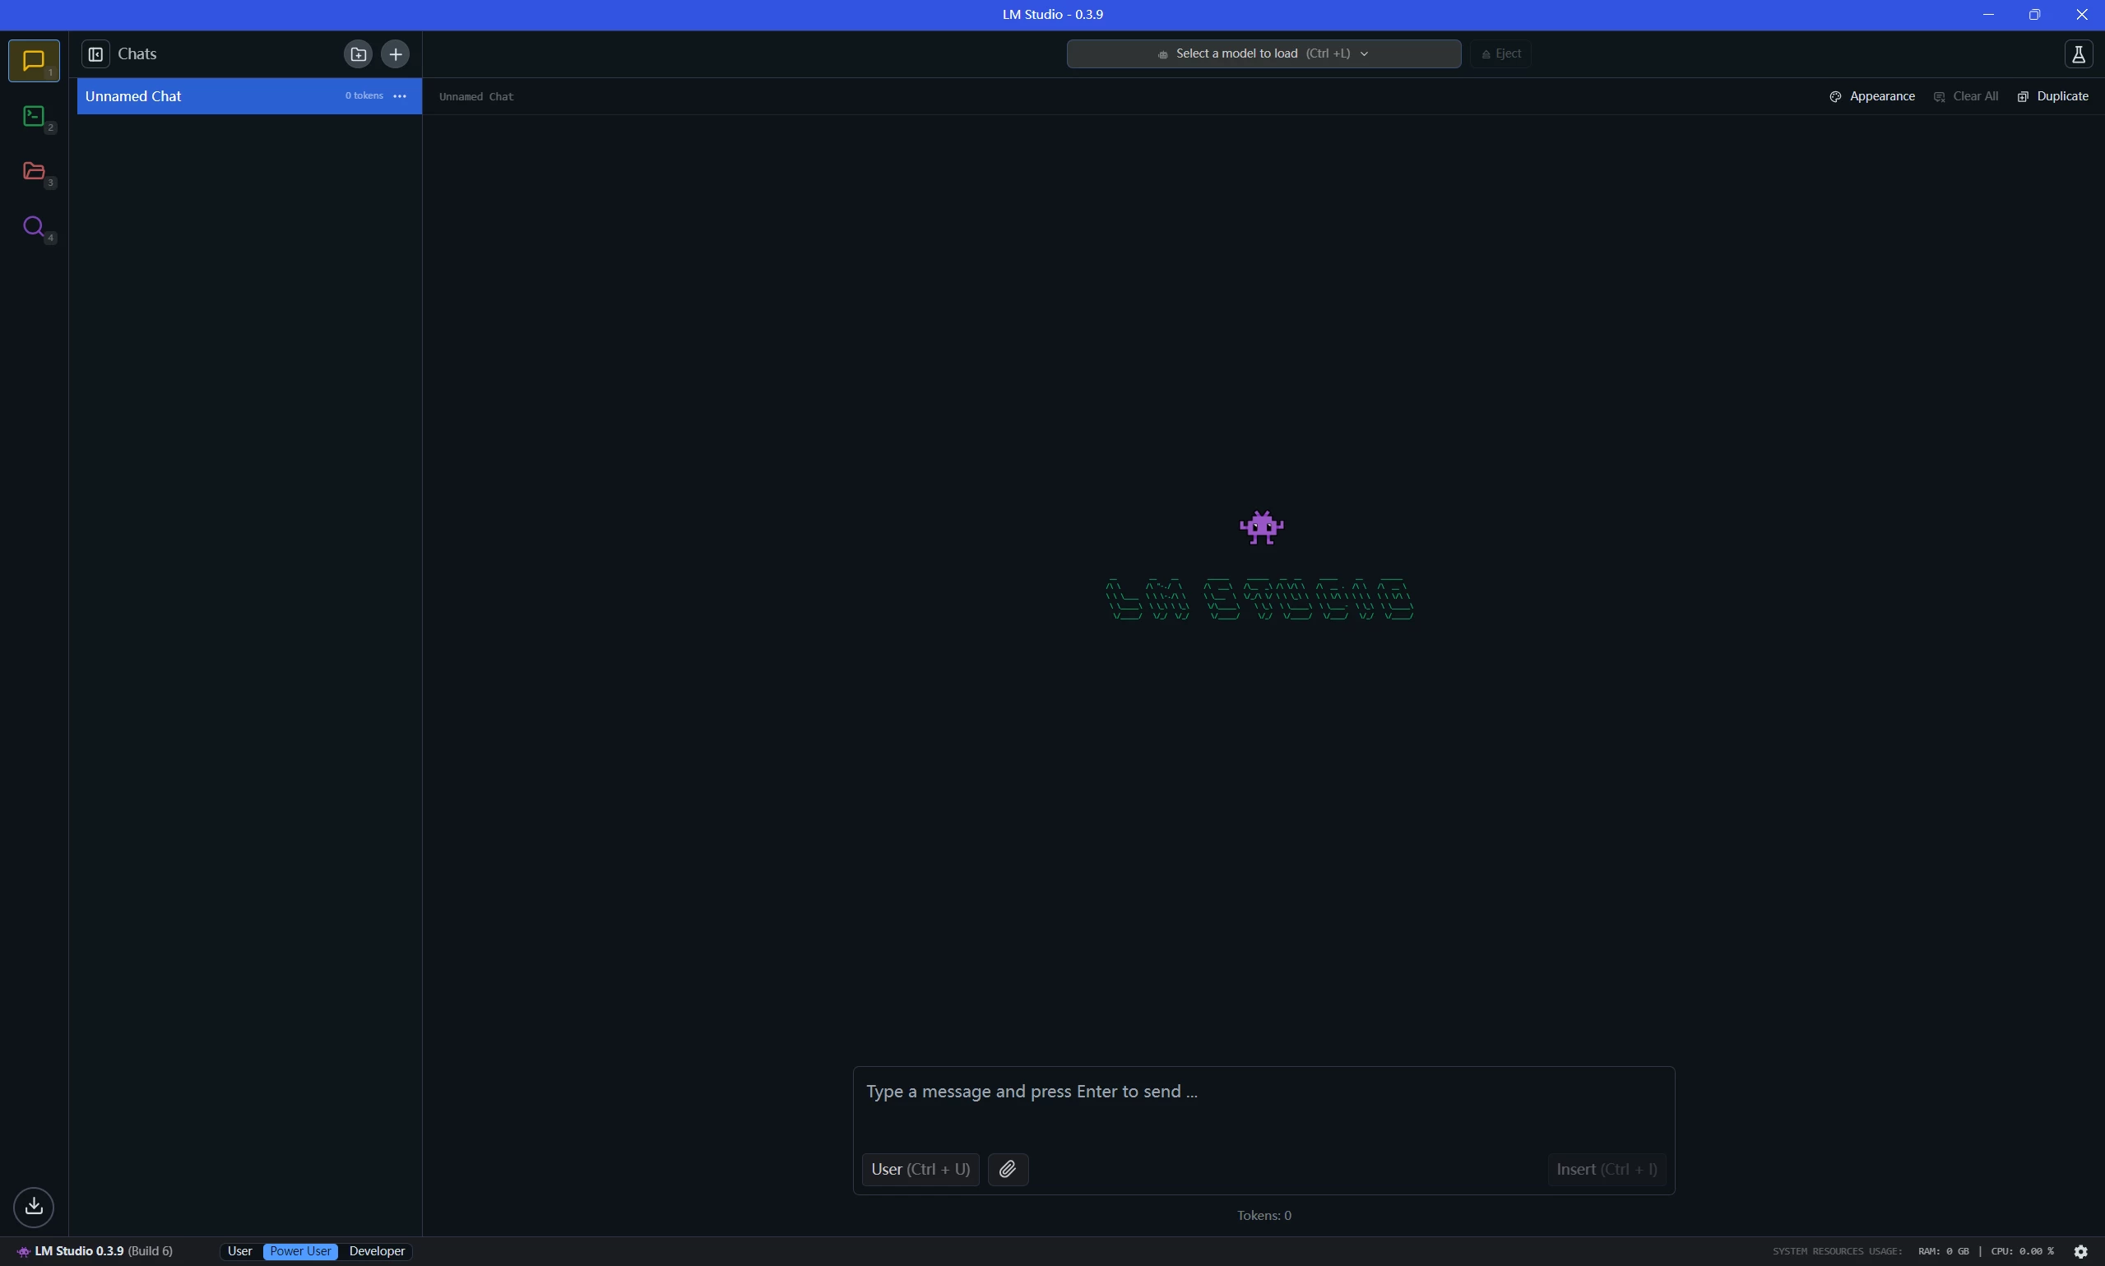Viewport: 2105px width, 1266px height.
Task: Switch to User mode
Action: tap(239, 1251)
